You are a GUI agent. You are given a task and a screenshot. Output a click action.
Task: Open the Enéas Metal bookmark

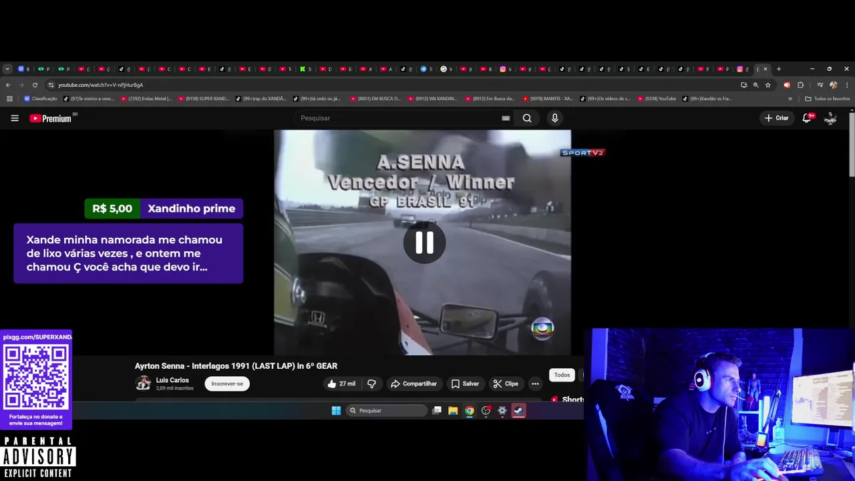[146, 99]
